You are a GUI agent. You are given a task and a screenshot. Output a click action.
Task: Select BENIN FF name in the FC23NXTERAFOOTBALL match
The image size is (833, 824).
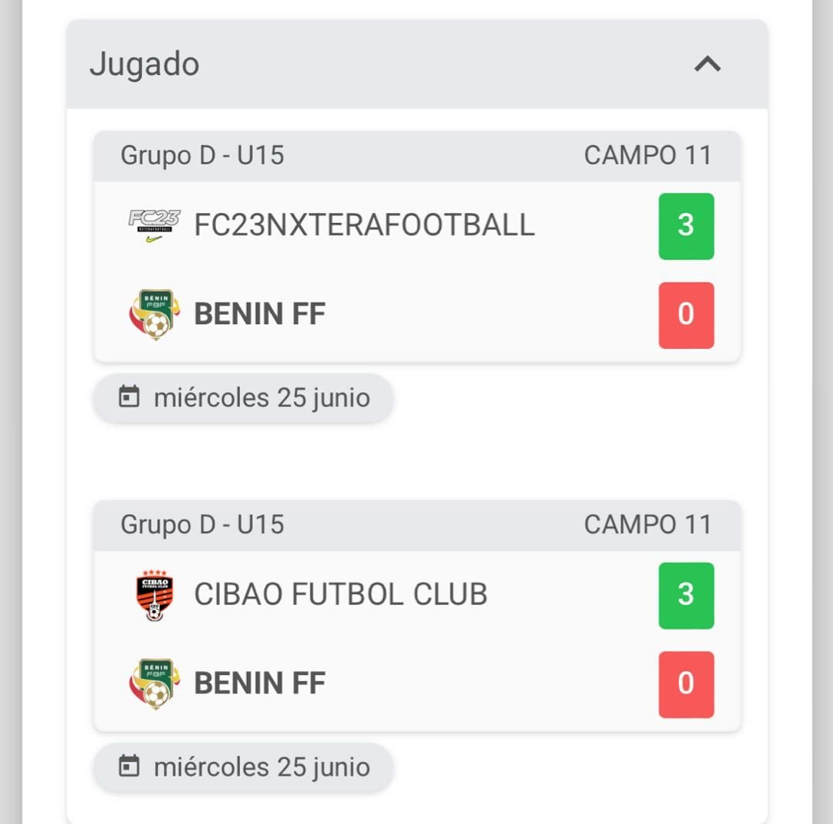point(259,315)
